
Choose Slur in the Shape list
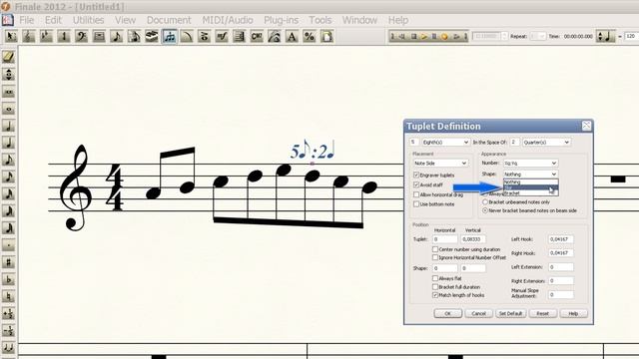[x=530, y=187]
